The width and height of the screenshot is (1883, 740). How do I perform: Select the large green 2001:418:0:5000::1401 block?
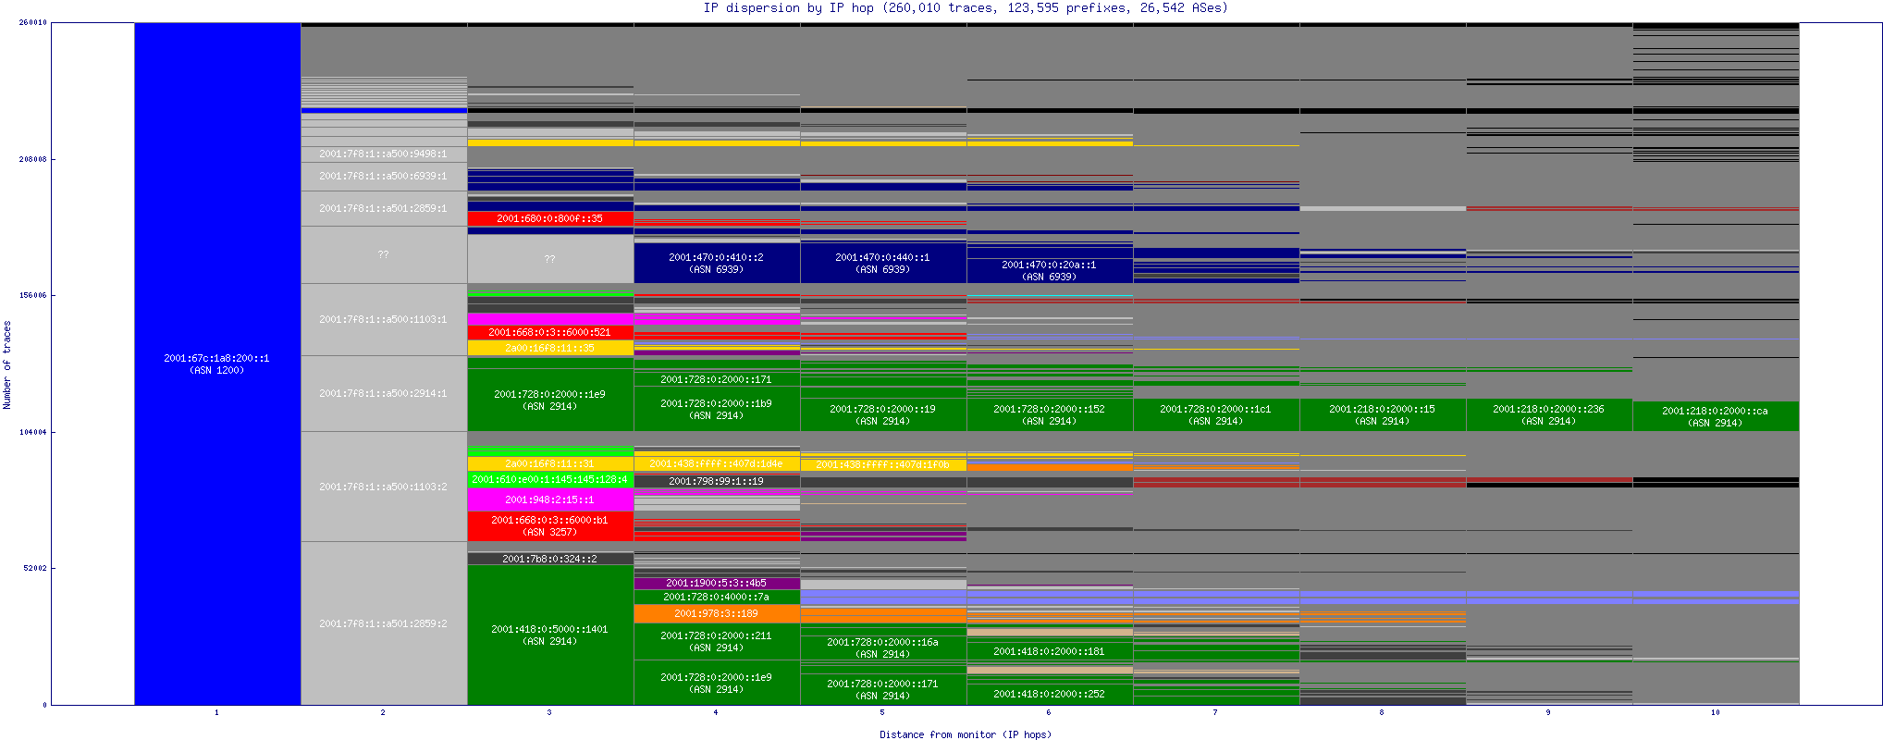point(550,635)
